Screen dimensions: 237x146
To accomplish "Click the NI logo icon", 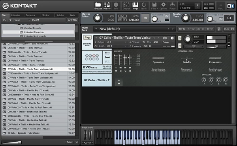I will tap(231, 6).
